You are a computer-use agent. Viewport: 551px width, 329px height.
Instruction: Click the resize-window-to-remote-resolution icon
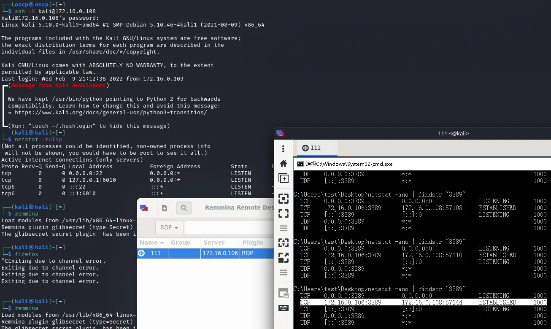(x=284, y=199)
